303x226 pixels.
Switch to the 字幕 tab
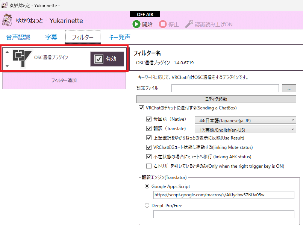click(51, 37)
